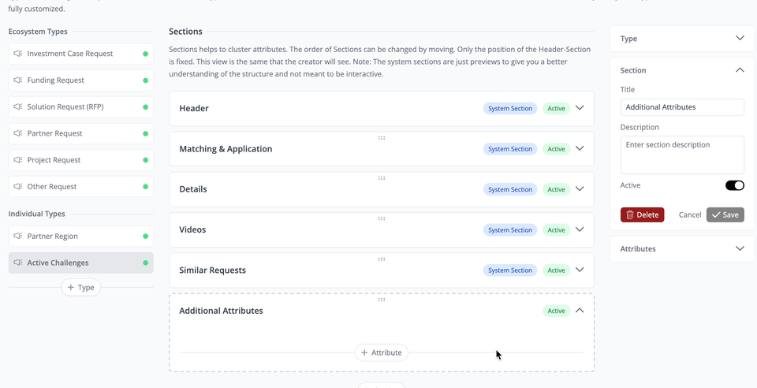Click the drag handle above Videos section
The width and height of the screenshot is (757, 388).
[x=382, y=218]
